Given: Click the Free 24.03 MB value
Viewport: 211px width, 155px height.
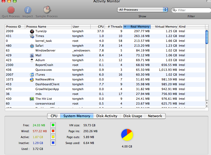Looking at the screenshot, I should click(39, 125).
